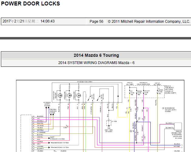Click BLU/RED A at remote engine start
Image resolution: width=191 pixels, height=152 pixels.
pyautogui.click(x=169, y=123)
